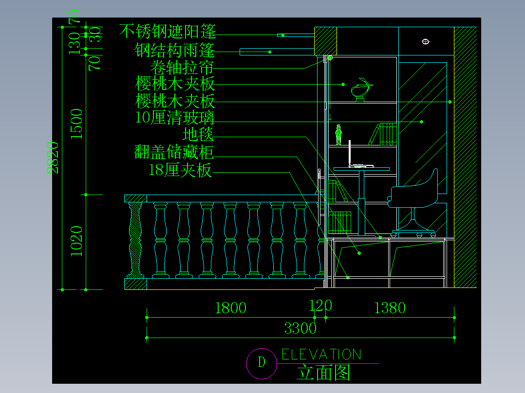Click the 1500 vertical dimension
The height and width of the screenshot is (393, 525).
tap(76, 124)
